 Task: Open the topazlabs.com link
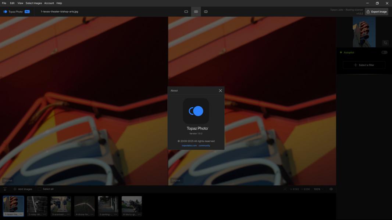tap(189, 146)
